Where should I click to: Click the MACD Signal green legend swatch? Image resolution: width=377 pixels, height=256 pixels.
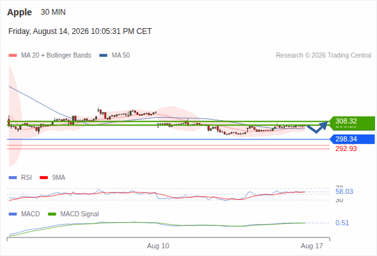click(x=52, y=214)
